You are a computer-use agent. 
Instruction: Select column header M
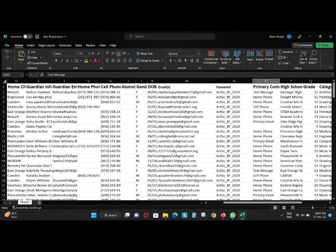[x=186, y=81]
